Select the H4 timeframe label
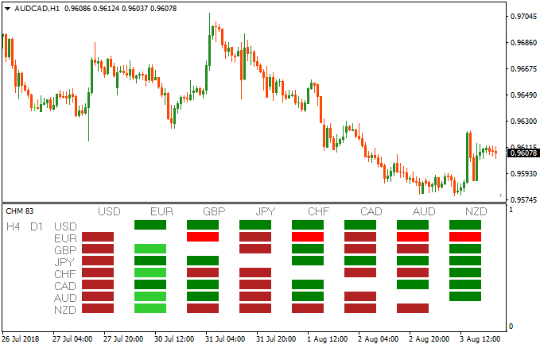540x348 pixels. pyautogui.click(x=13, y=226)
